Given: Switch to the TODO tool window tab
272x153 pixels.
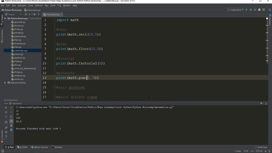Looking at the screenshot, I should pyautogui.click(x=23, y=147).
